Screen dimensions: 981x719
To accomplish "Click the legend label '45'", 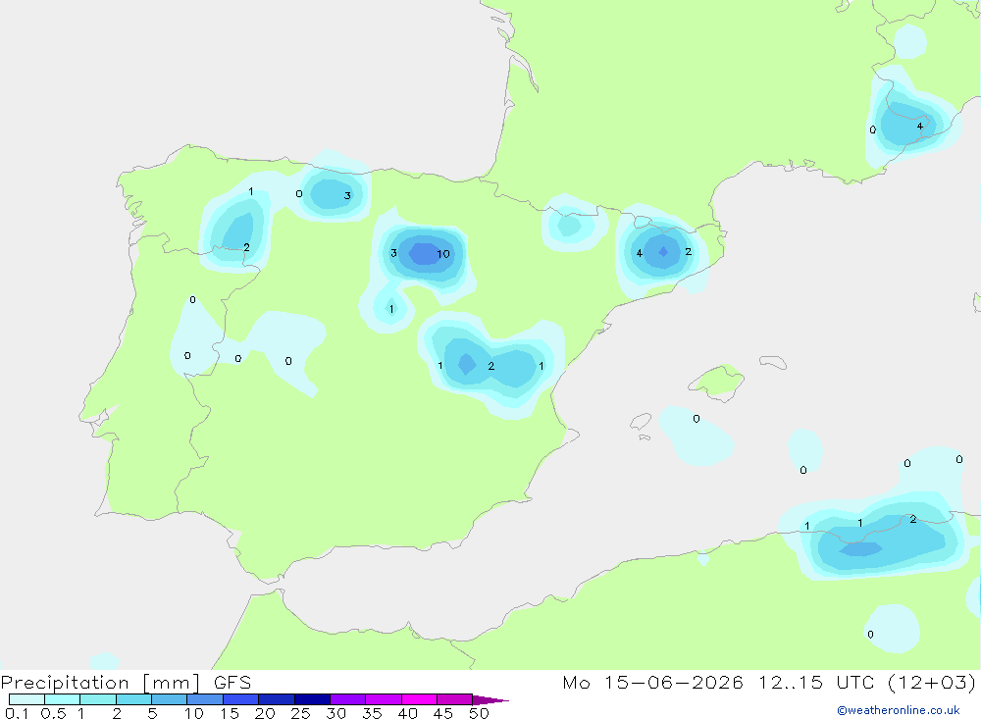I will pos(443,713).
